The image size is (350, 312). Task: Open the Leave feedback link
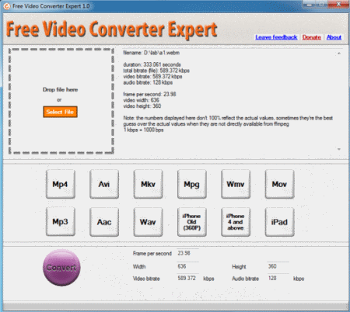click(x=276, y=37)
